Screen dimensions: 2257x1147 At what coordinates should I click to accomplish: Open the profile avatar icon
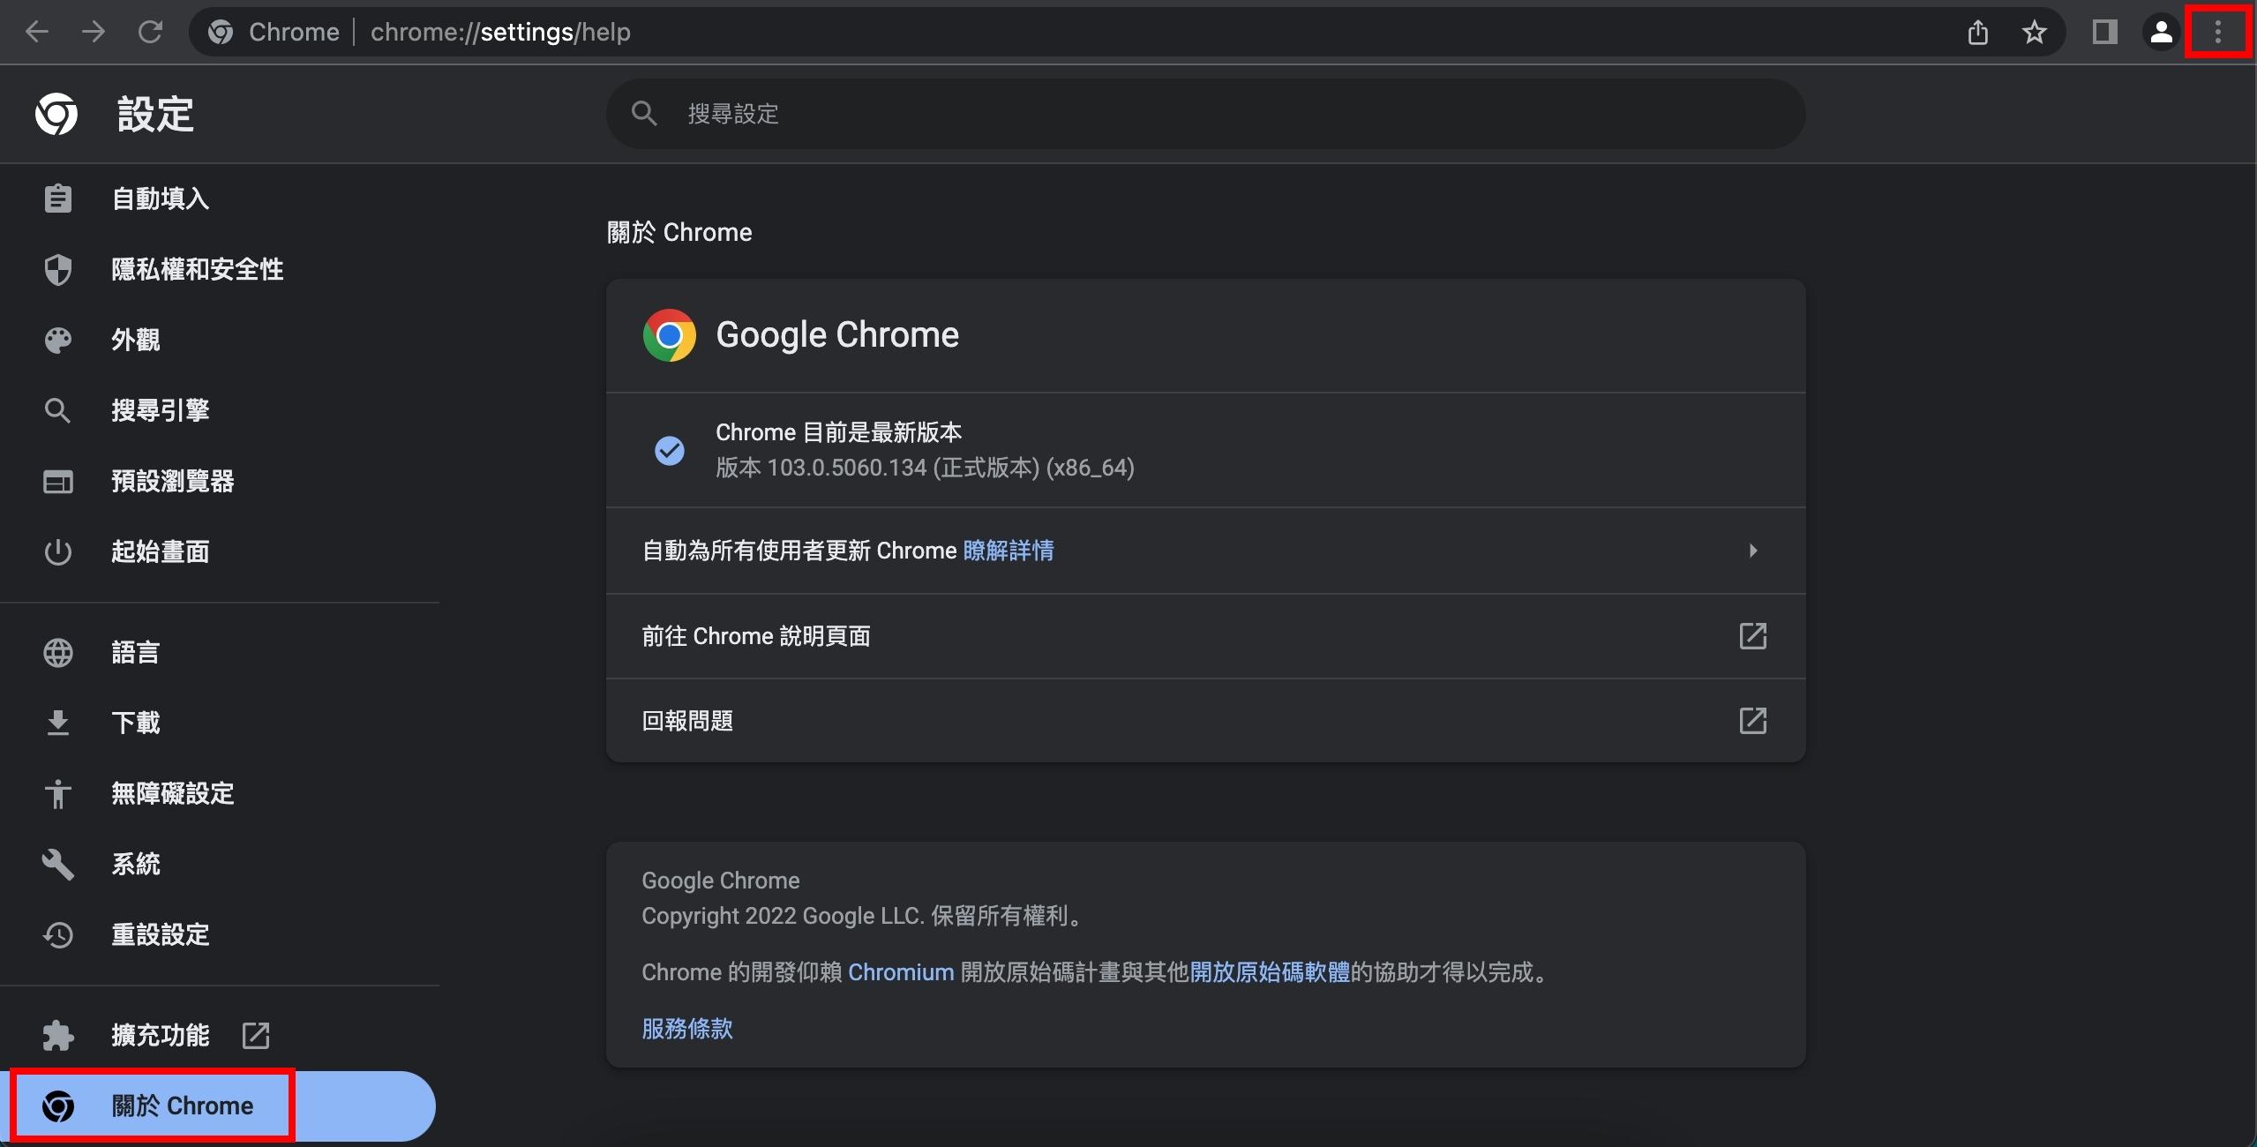[x=2161, y=33]
